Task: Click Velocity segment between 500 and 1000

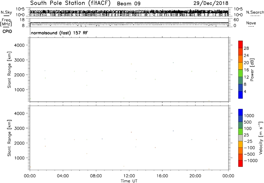Action: pyautogui.click(x=241, y=119)
